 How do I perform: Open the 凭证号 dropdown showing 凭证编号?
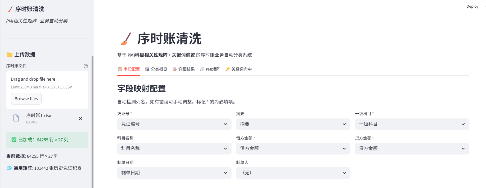174,124
